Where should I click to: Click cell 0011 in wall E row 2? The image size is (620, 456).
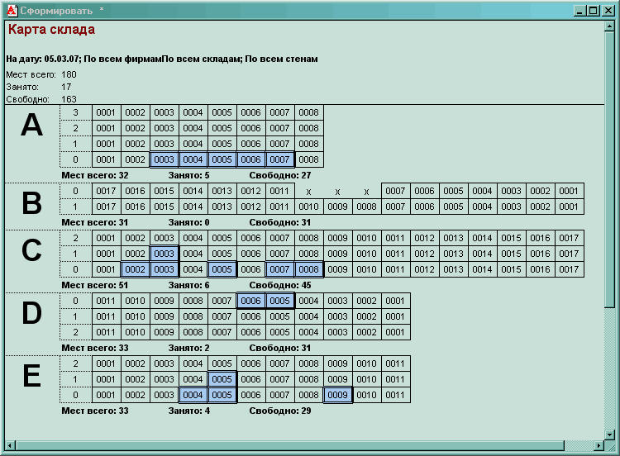pos(395,363)
